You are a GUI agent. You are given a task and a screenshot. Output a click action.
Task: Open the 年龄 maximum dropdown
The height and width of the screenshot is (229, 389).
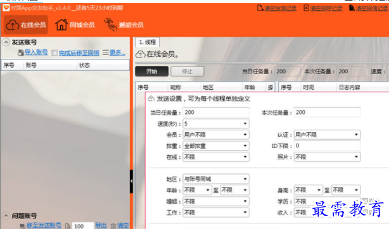[x=234, y=190]
